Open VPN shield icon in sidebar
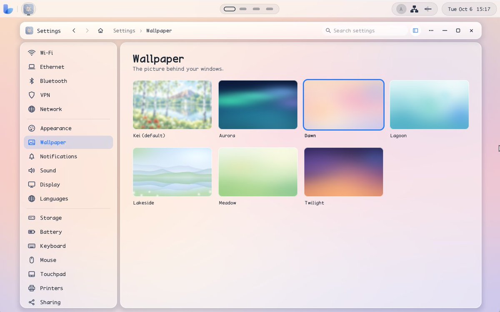 click(x=32, y=95)
